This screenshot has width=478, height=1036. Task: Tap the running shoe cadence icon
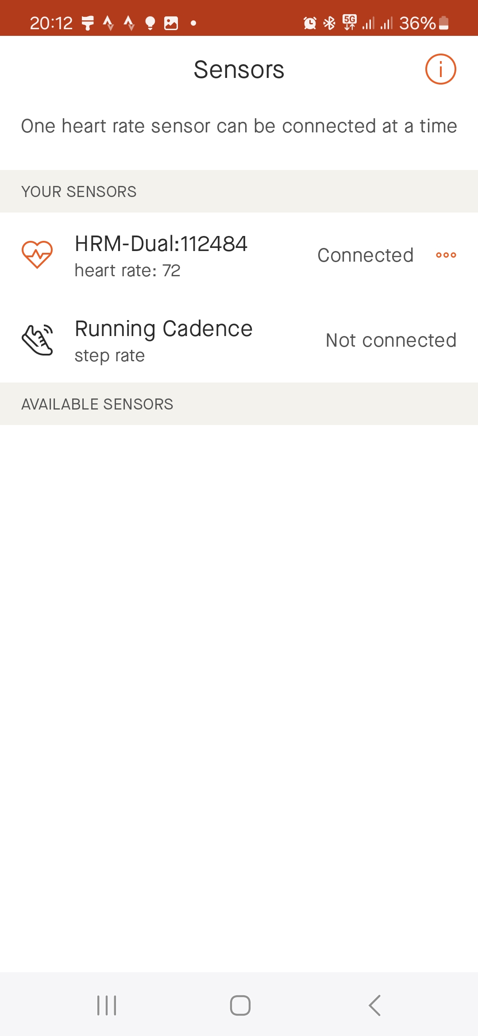click(x=38, y=340)
